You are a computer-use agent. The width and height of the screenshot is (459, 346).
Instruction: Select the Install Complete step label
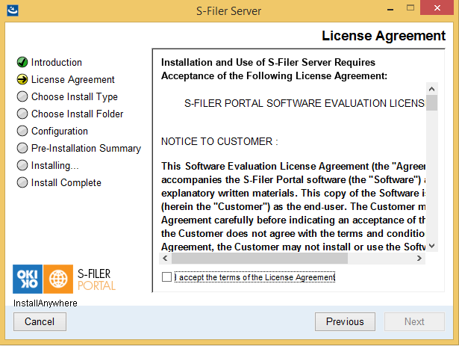[66, 182]
